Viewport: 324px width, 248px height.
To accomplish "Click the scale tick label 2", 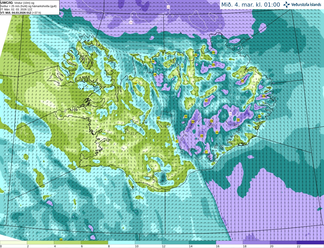I will (28, 246).
